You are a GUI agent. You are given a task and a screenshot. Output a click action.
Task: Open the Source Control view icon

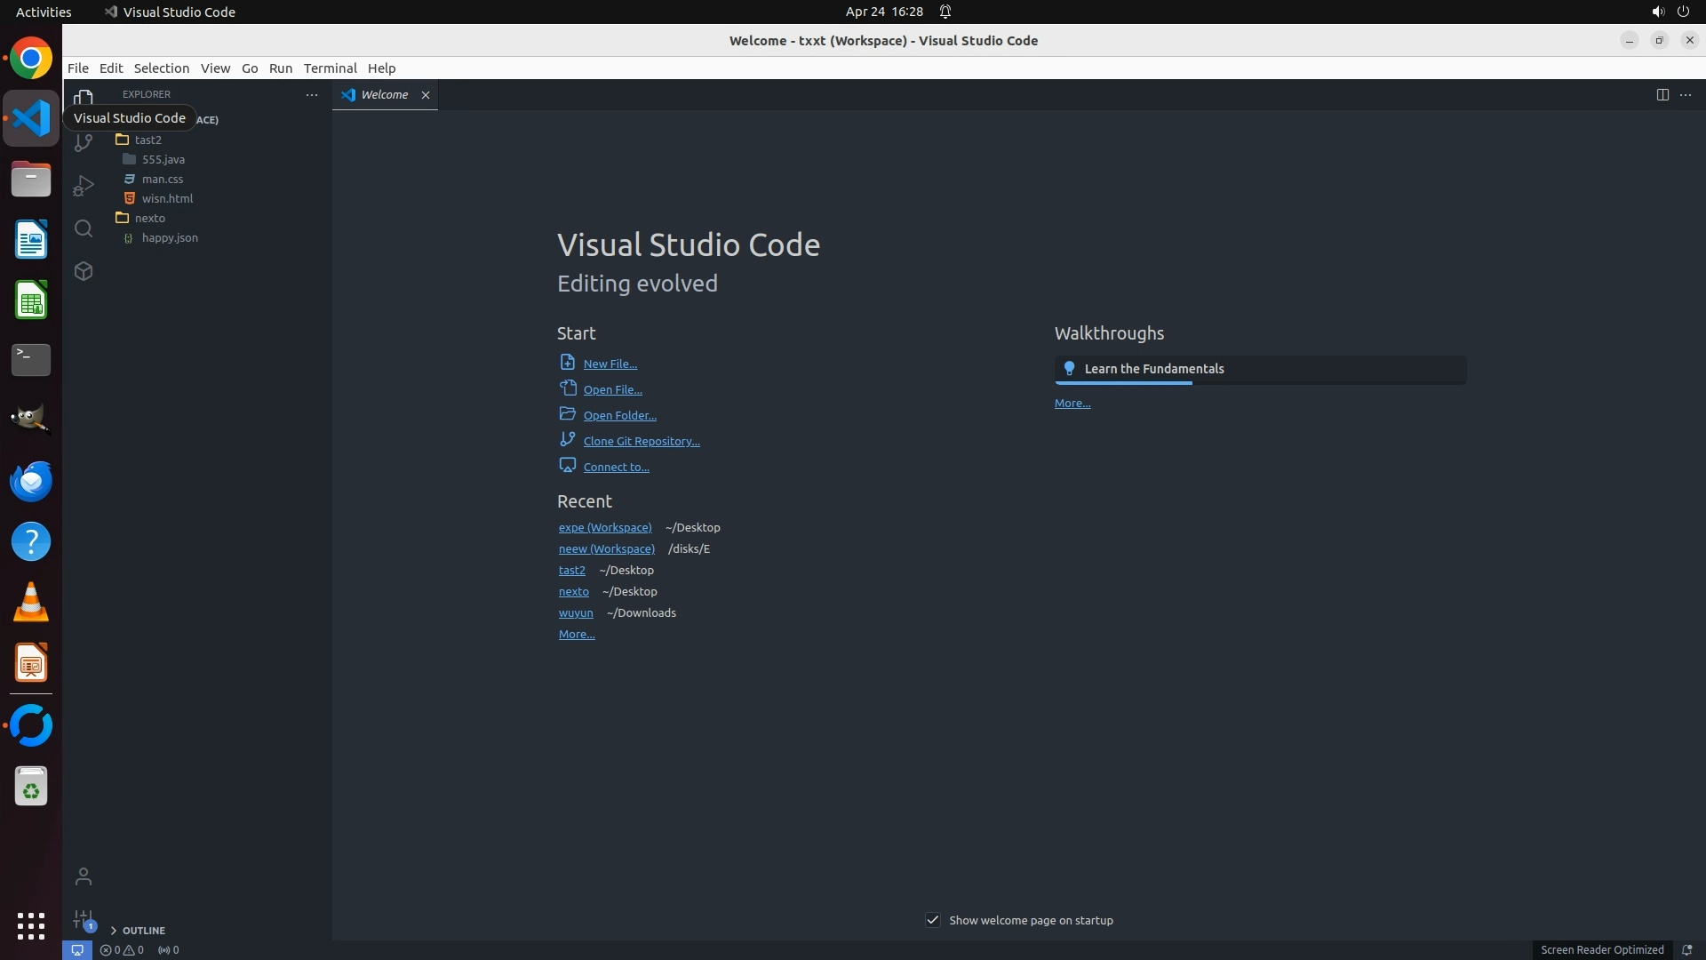(84, 142)
